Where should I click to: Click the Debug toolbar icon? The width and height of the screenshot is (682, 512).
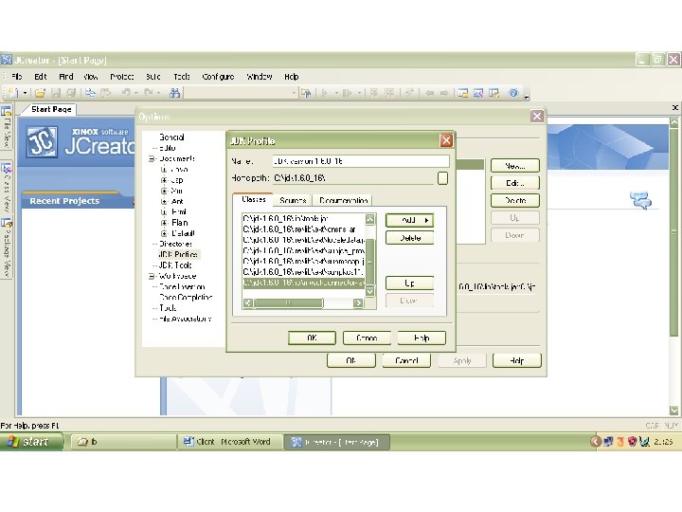[x=347, y=93]
